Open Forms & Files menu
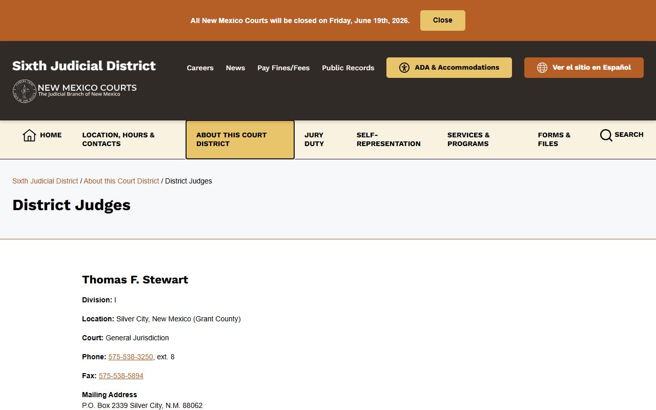This screenshot has height=410, width=656. pos(554,139)
